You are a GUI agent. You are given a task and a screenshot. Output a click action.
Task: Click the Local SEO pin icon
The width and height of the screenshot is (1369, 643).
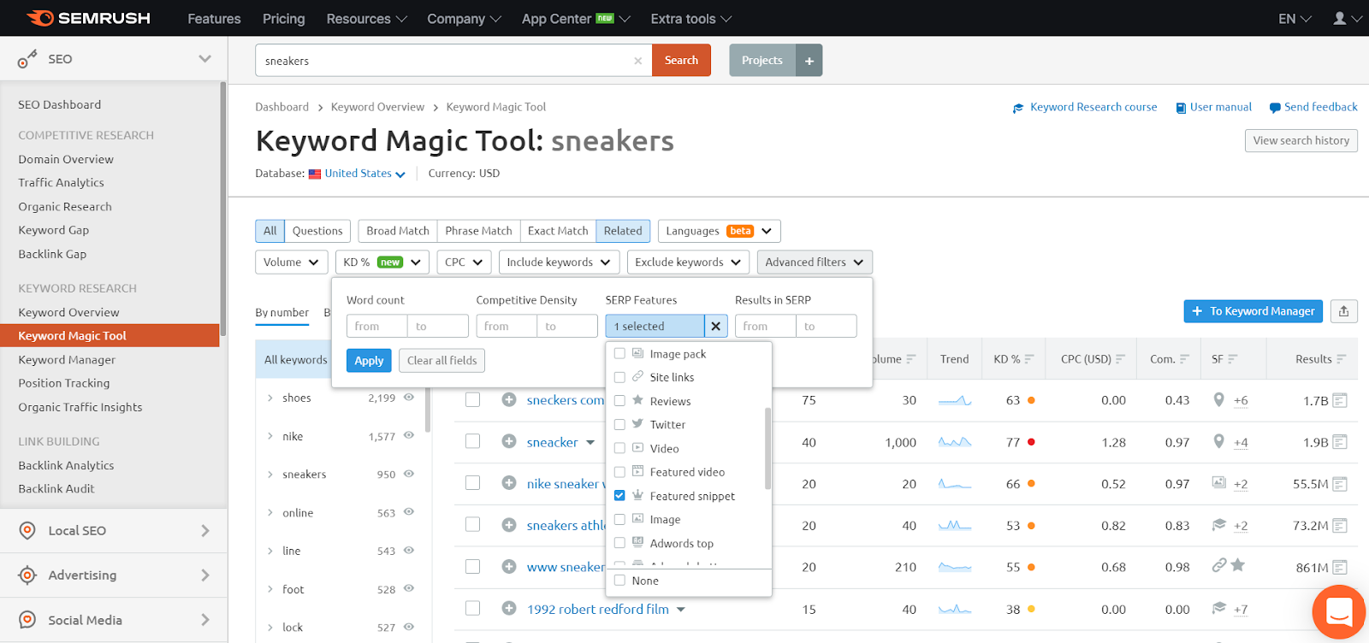tap(27, 530)
